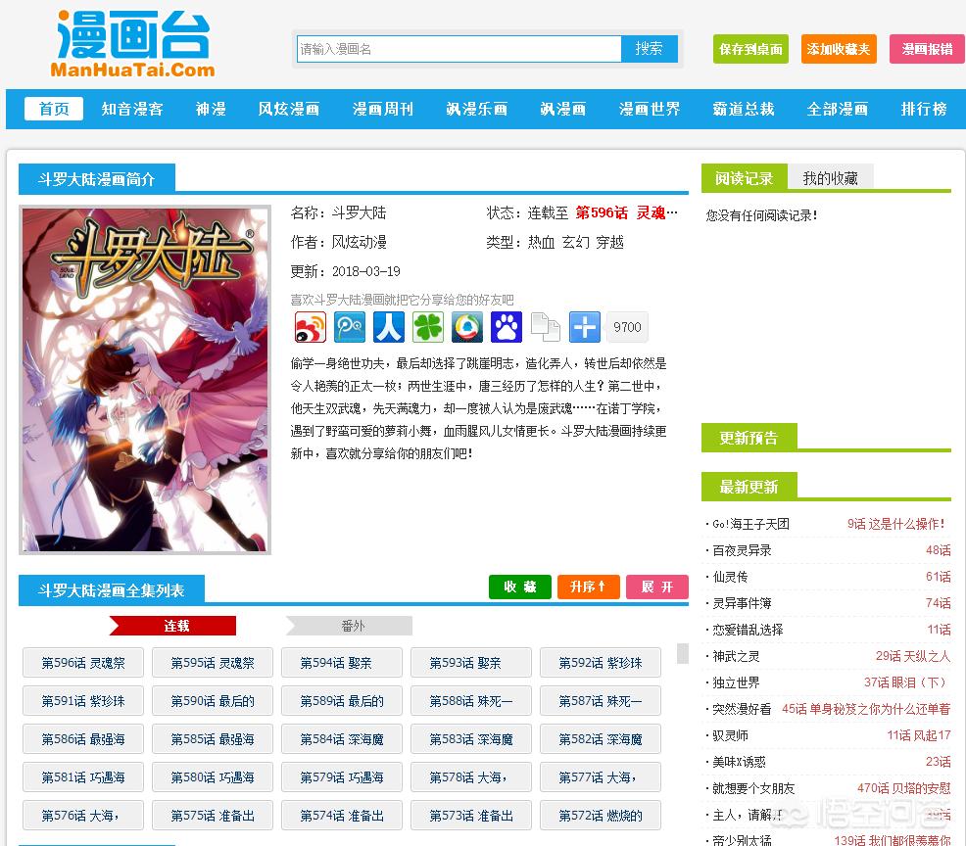Open 霸道总裁 in navigation bar
The image size is (966, 846).
coord(744,109)
